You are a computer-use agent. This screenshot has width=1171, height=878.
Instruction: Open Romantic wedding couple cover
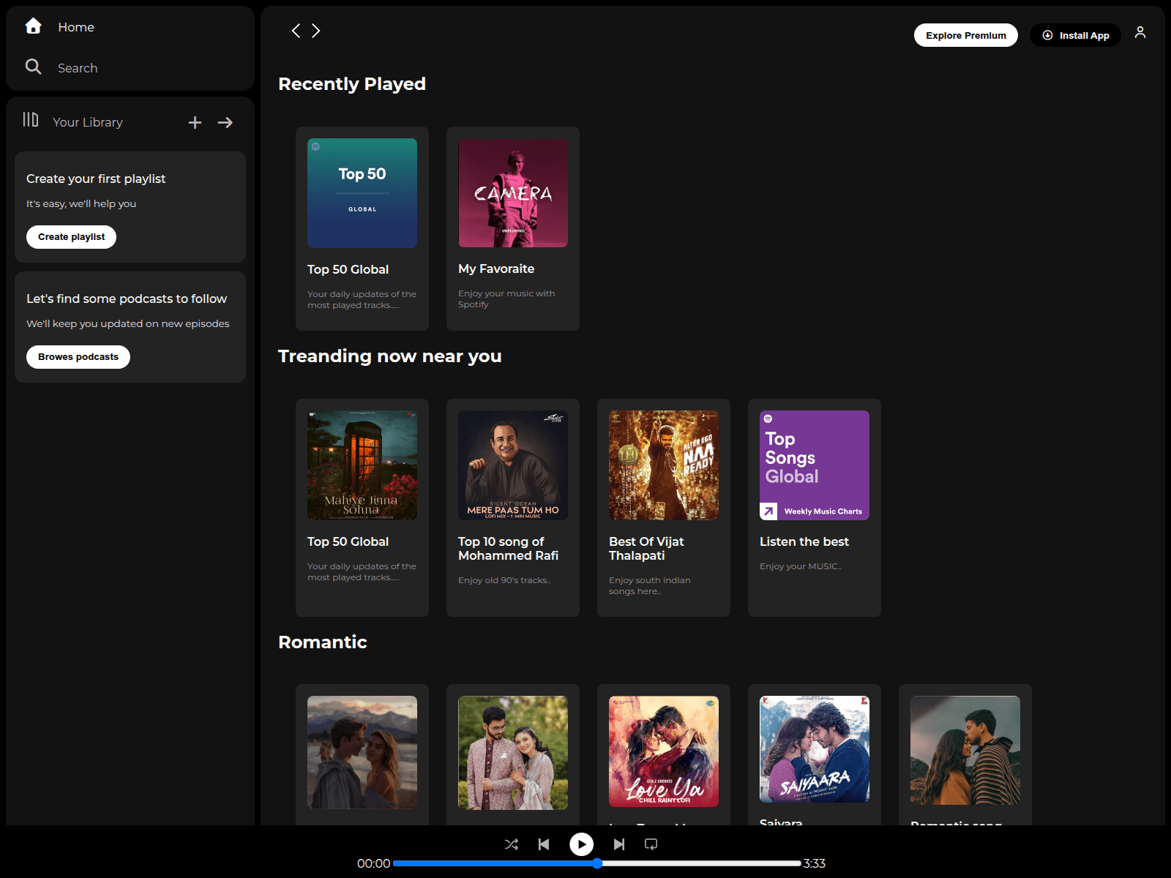(x=513, y=753)
